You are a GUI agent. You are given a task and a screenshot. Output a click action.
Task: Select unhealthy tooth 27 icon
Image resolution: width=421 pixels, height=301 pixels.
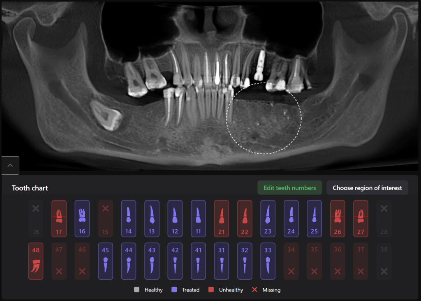361,218
